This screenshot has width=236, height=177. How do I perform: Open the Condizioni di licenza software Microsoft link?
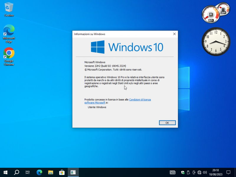tap(140, 100)
